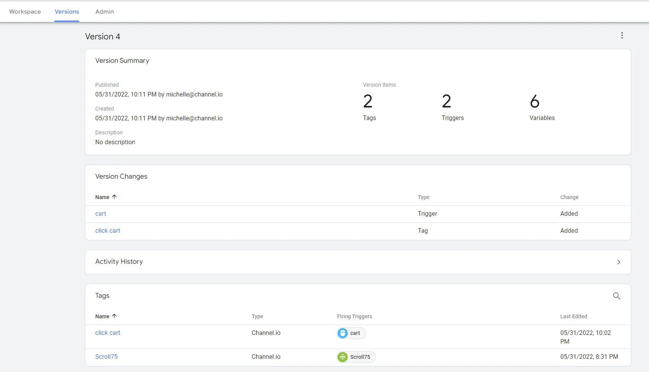Click the cart click trigger icon
Viewport: 649px width, 372px height.
pyautogui.click(x=342, y=333)
